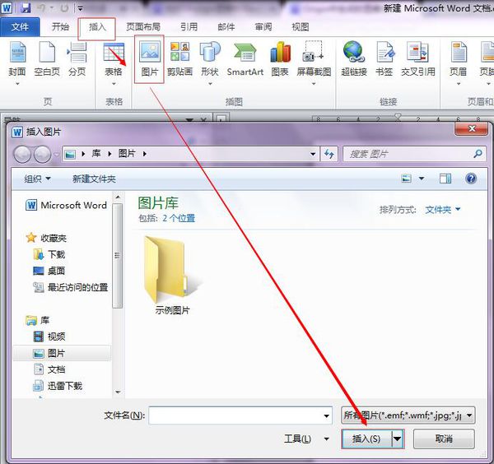Click the Screenshot (屏幕截图) icon
The image size is (494, 464).
[x=313, y=51]
